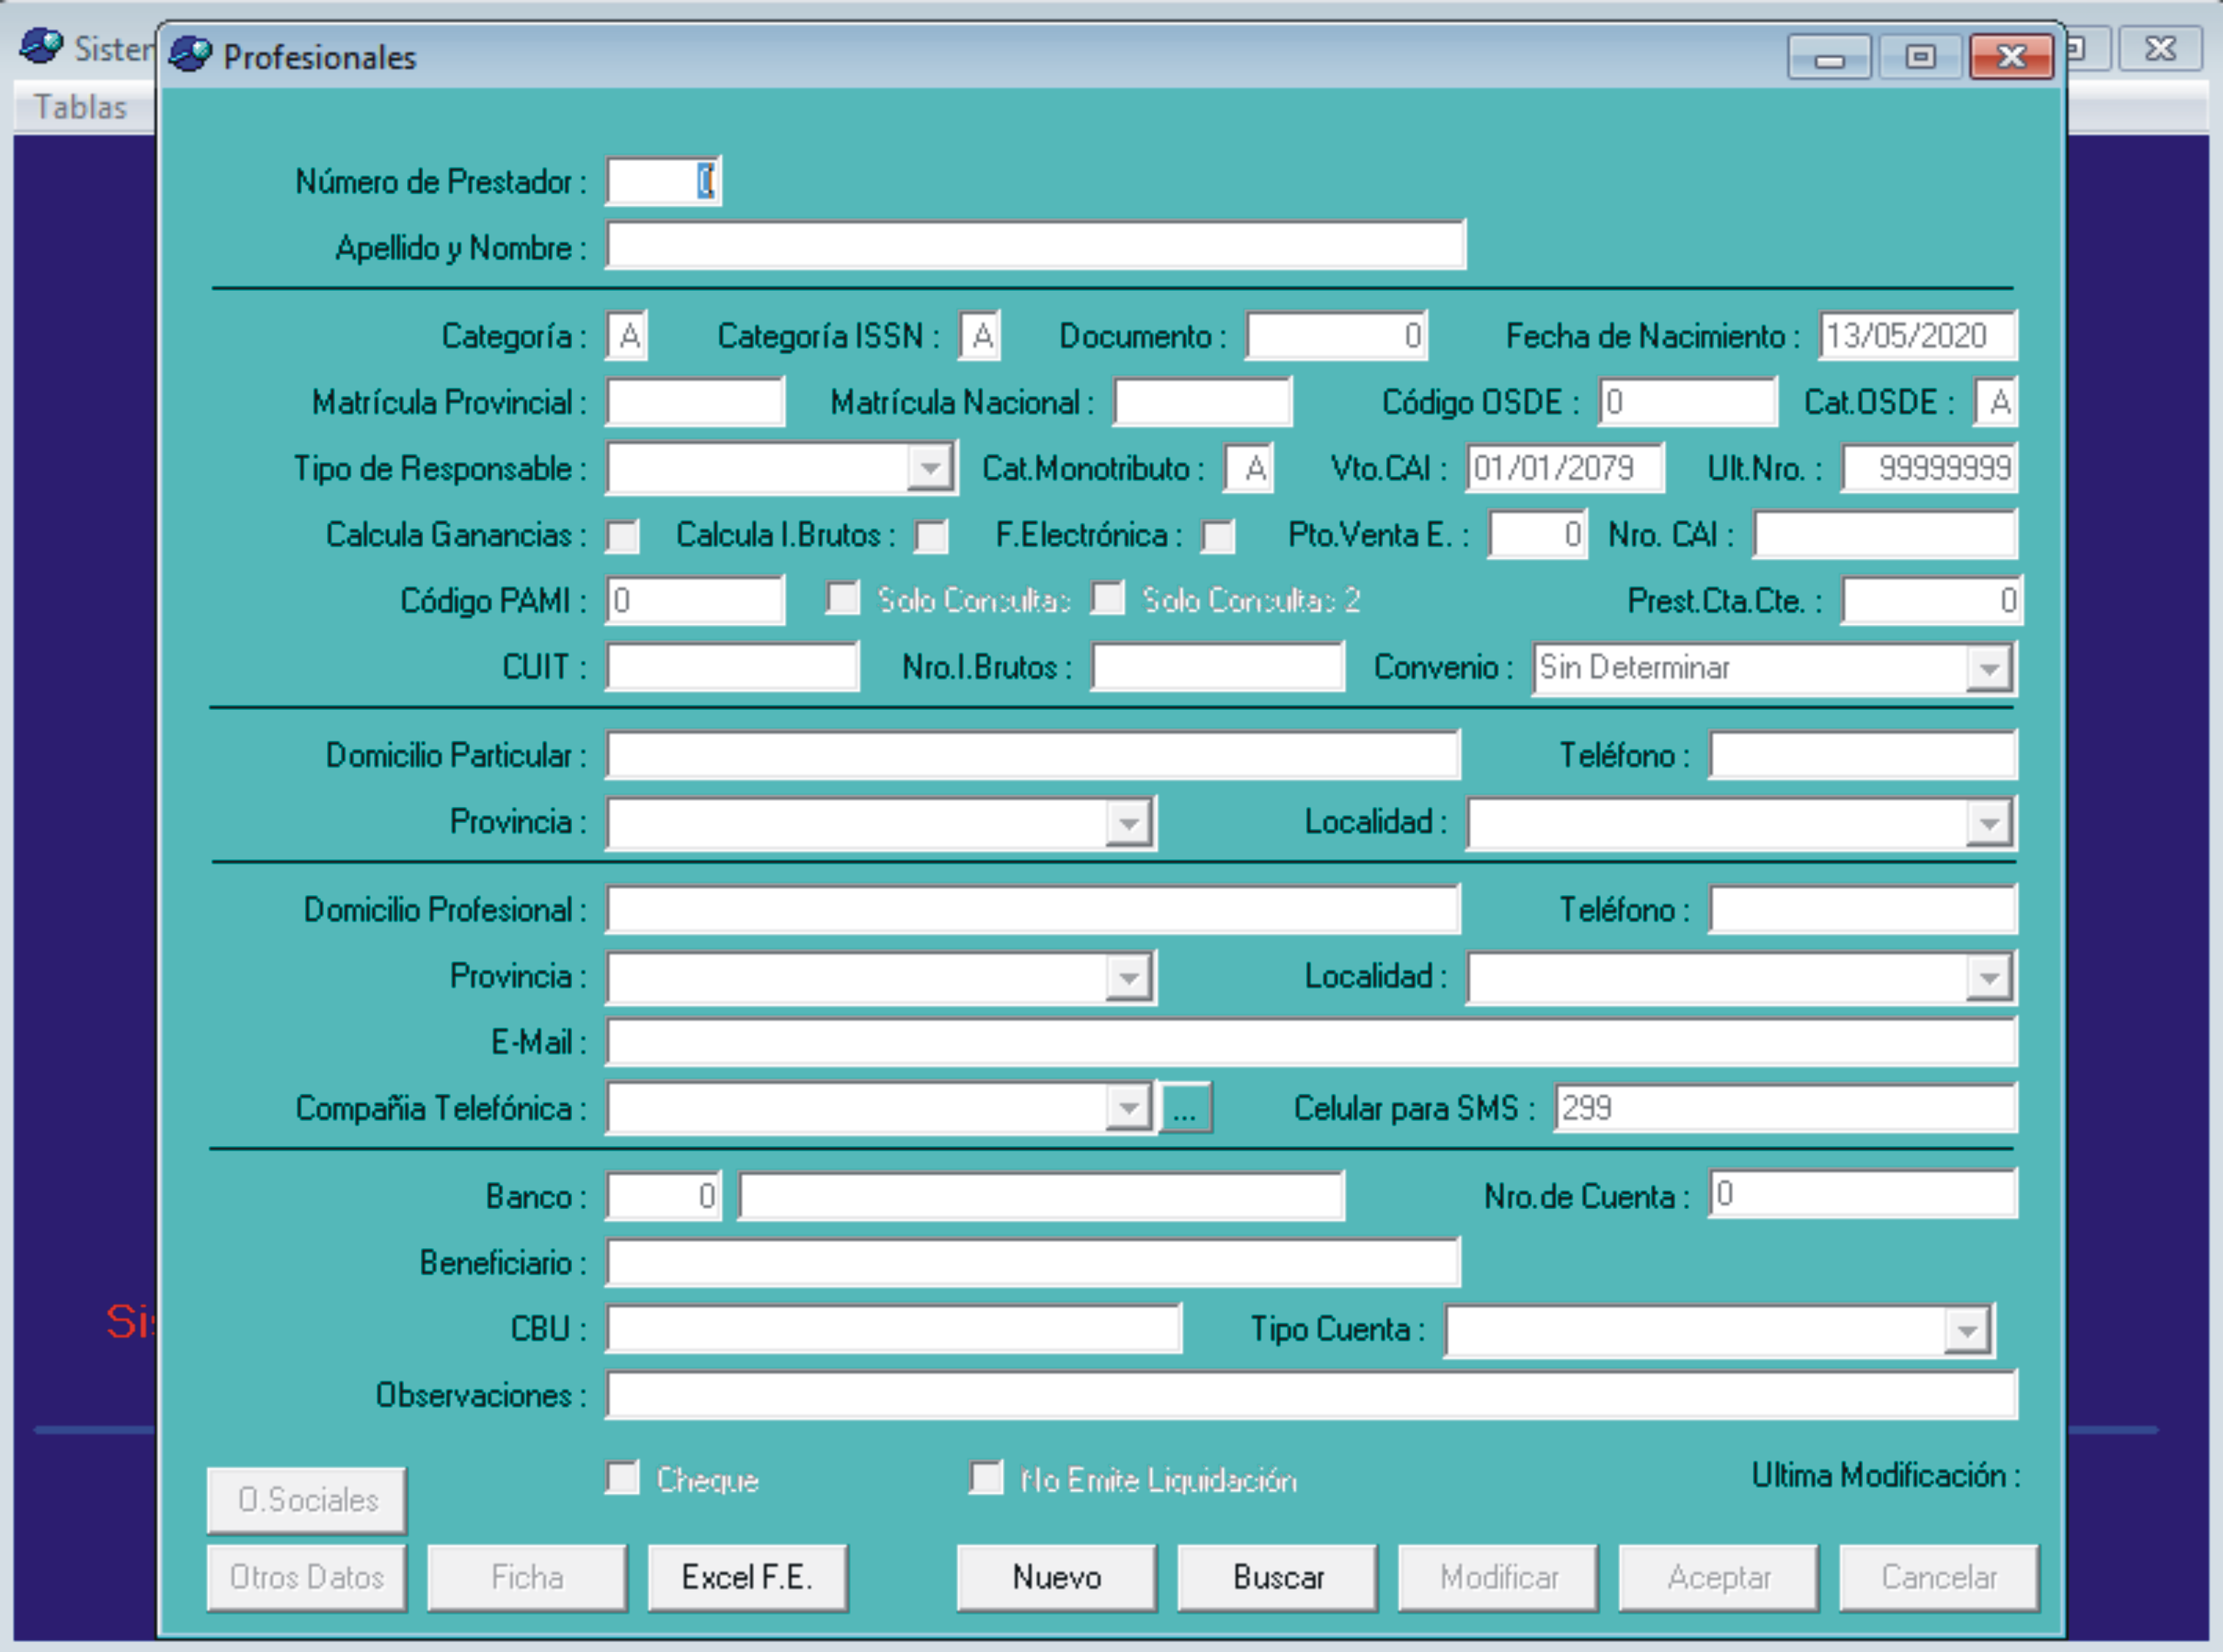
Task: Check the Solo Consultas 2 box
Action: (x=1108, y=599)
